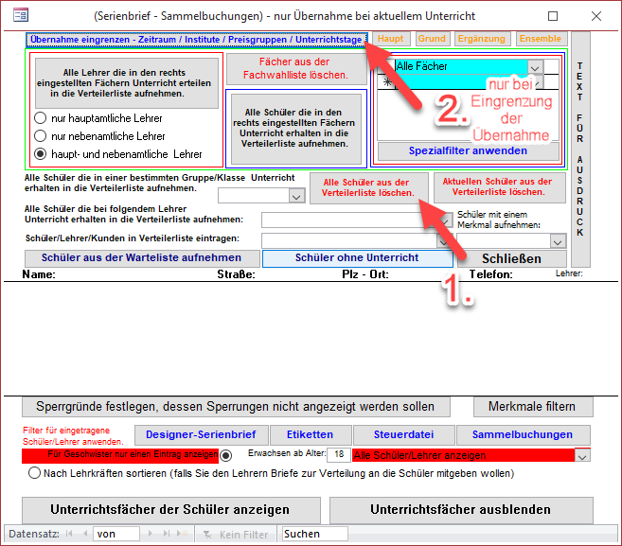
Task: Enable Nach Lehrkräften sortieren option
Action: click(34, 473)
